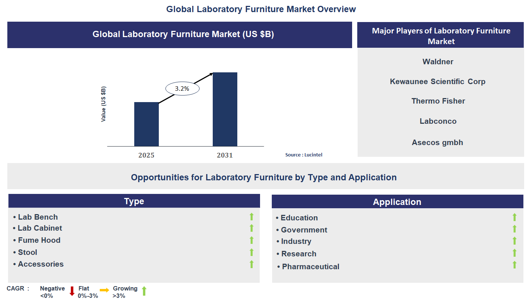Viewport: 530px width, 303px height.
Task: Click the green Growing CAGR arrow in legend
Action: click(144, 291)
